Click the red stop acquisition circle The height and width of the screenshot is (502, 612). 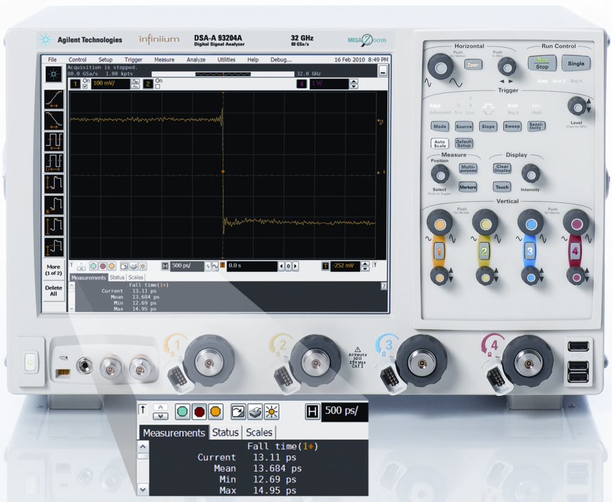pyautogui.click(x=102, y=266)
